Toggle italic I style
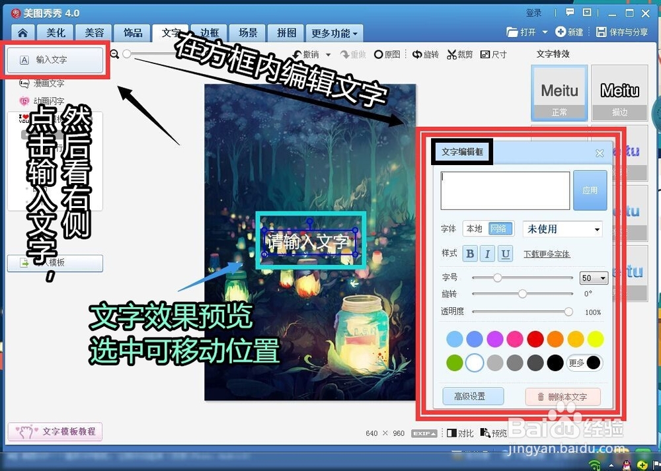The height and width of the screenshot is (471, 661). tap(487, 254)
